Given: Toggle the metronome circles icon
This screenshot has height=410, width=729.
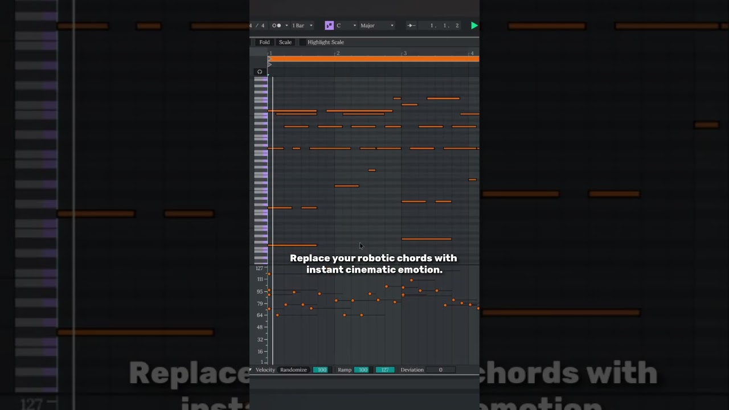Looking at the screenshot, I should pyautogui.click(x=276, y=26).
